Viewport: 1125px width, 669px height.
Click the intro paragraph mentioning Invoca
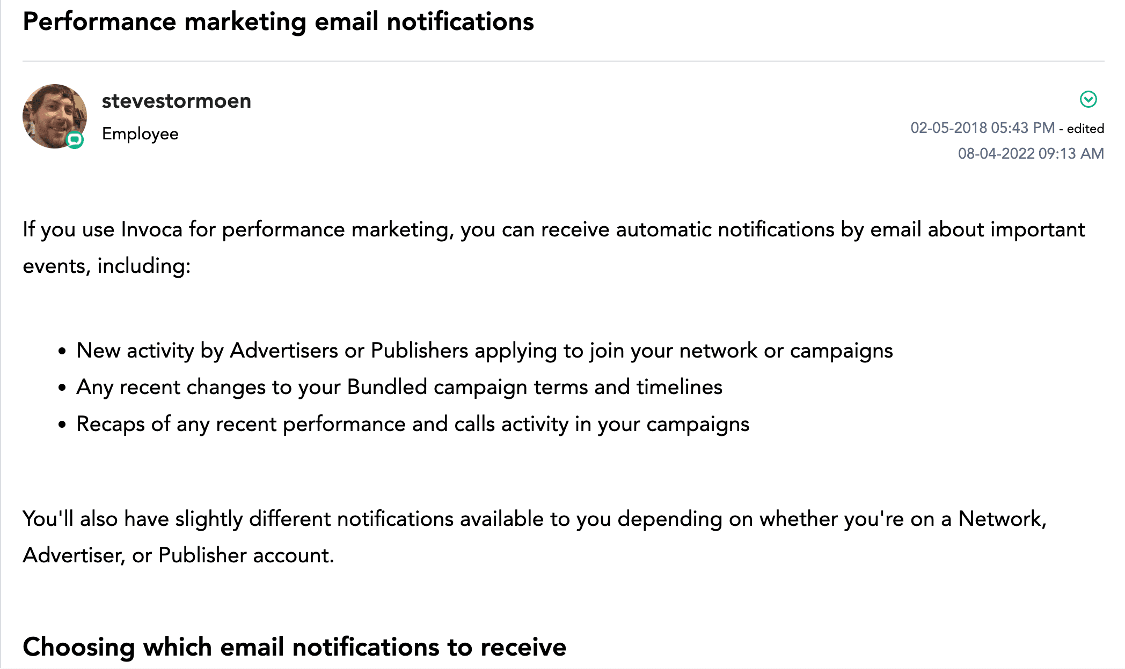pyautogui.click(x=553, y=229)
